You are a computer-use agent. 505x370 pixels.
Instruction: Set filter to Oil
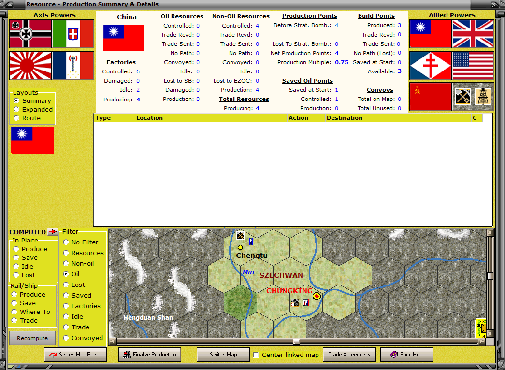[x=72, y=274]
